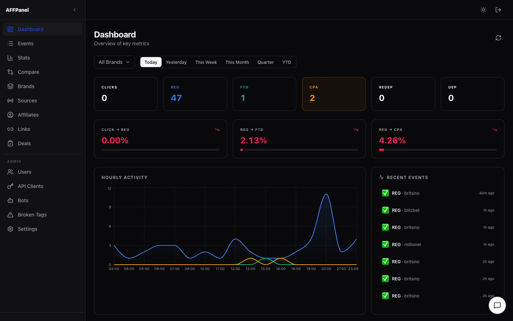Viewport: 513px width, 321px height.
Task: Open Bots via the robot icon
Action: coord(10,200)
